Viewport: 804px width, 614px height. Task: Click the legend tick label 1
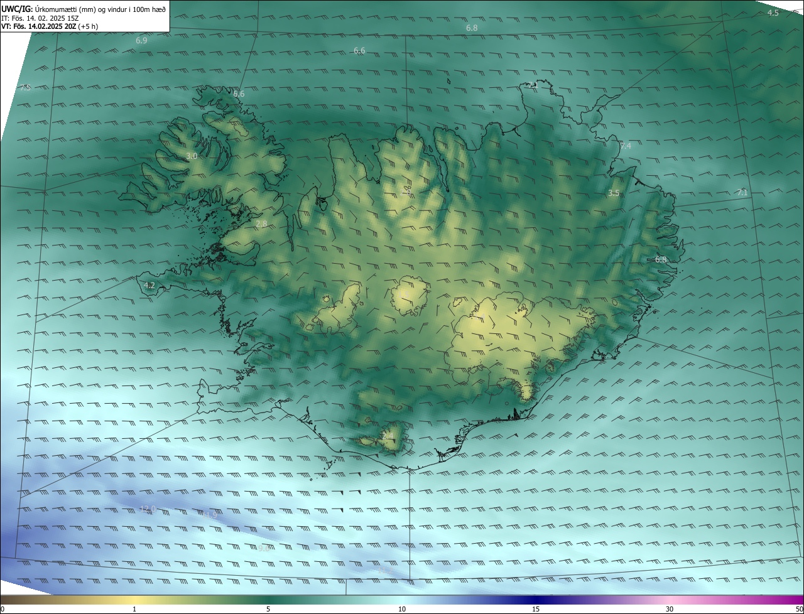point(134,609)
